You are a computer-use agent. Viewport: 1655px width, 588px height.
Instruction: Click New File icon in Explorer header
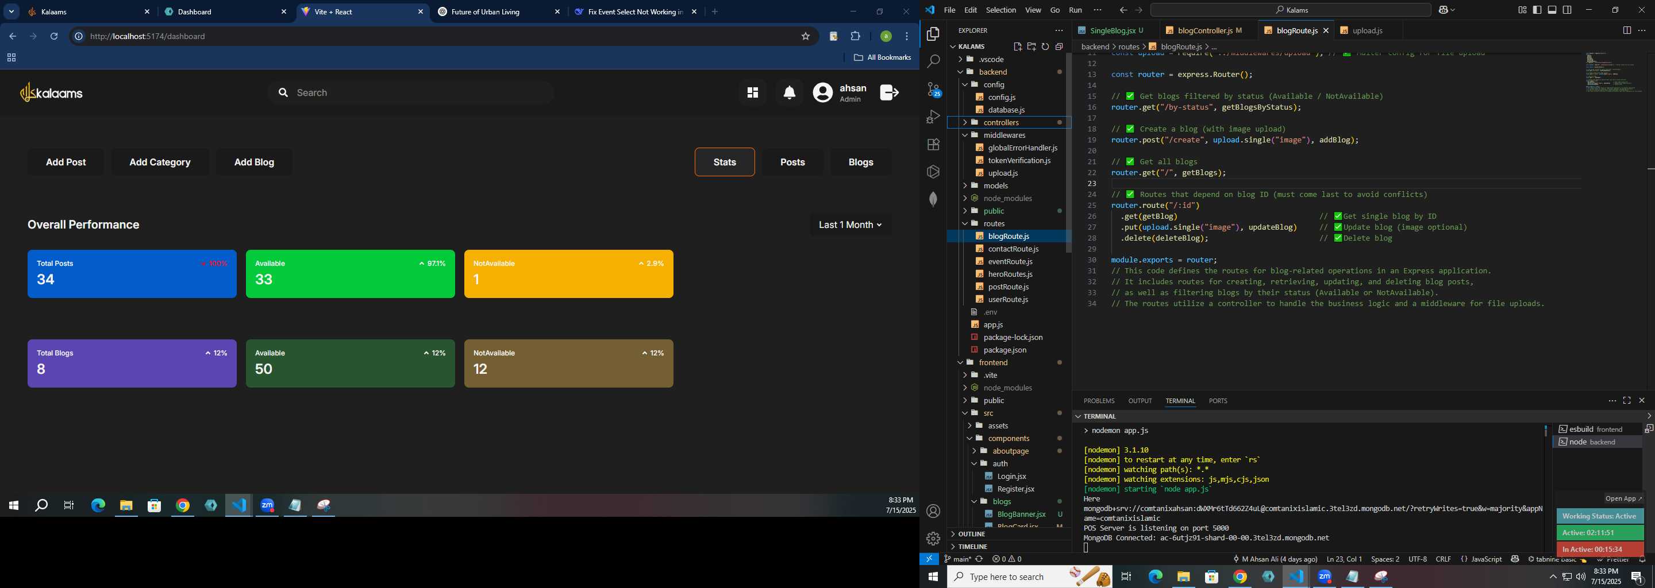click(x=1018, y=46)
